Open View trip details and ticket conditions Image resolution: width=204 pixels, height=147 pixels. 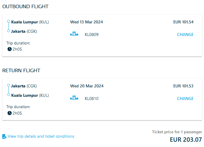click(41, 136)
